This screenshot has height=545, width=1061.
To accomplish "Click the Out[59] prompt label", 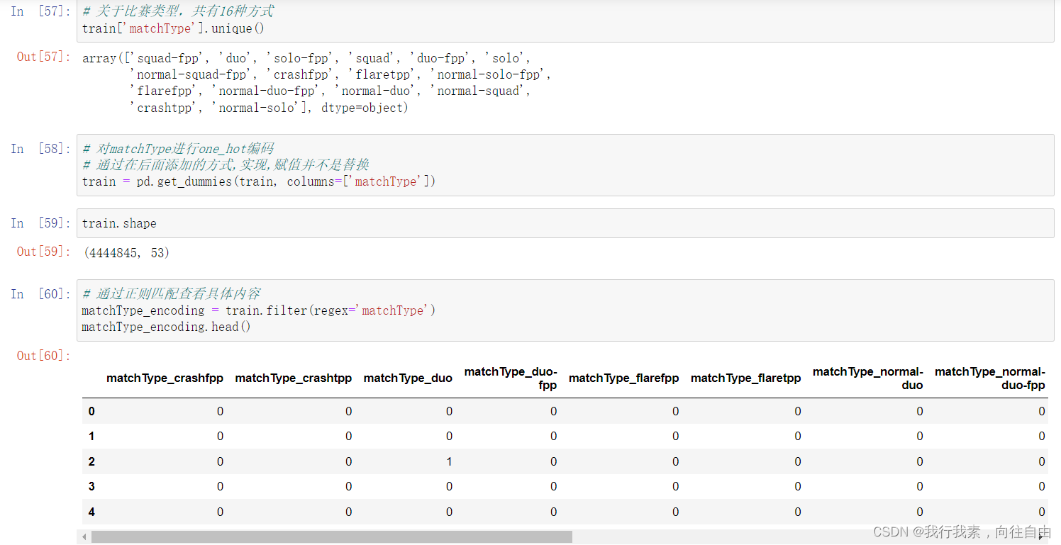I will pyautogui.click(x=44, y=252).
